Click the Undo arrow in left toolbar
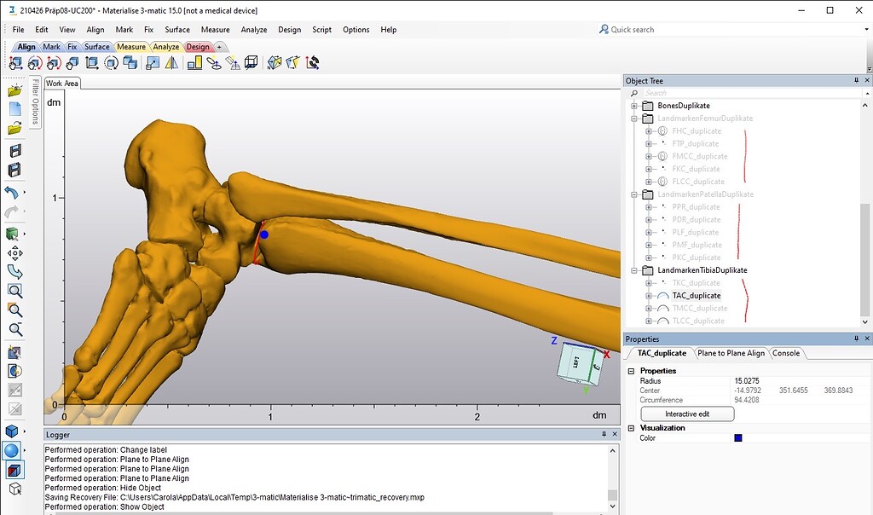873x515 pixels. click(x=12, y=193)
